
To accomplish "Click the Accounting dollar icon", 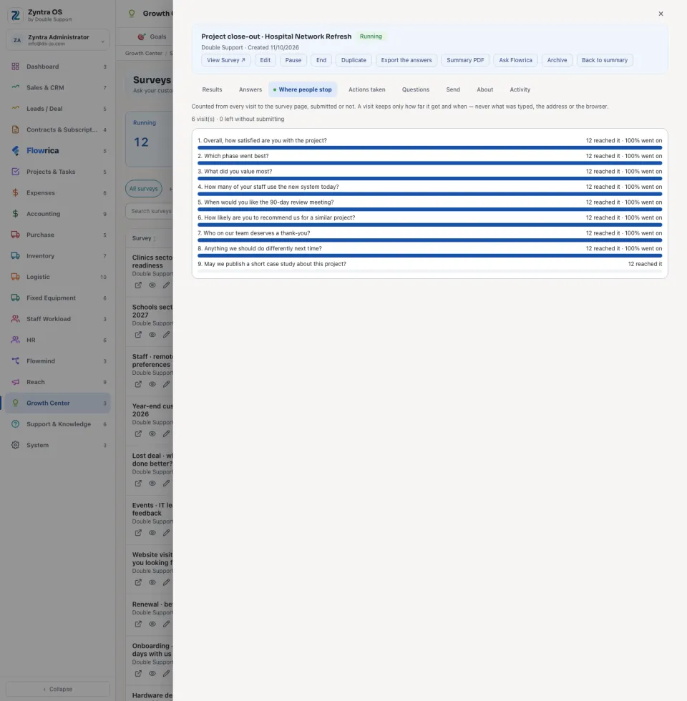I will pos(15,214).
